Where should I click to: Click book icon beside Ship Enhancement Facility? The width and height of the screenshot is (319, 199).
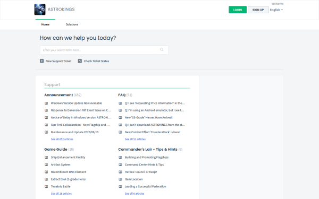click(x=46, y=158)
